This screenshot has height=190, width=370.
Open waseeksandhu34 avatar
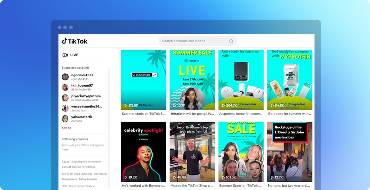tap(65, 108)
